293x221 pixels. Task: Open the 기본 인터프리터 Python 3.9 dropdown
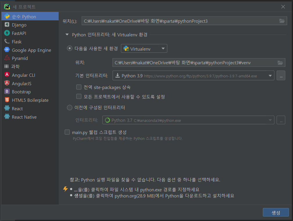coord(193,75)
